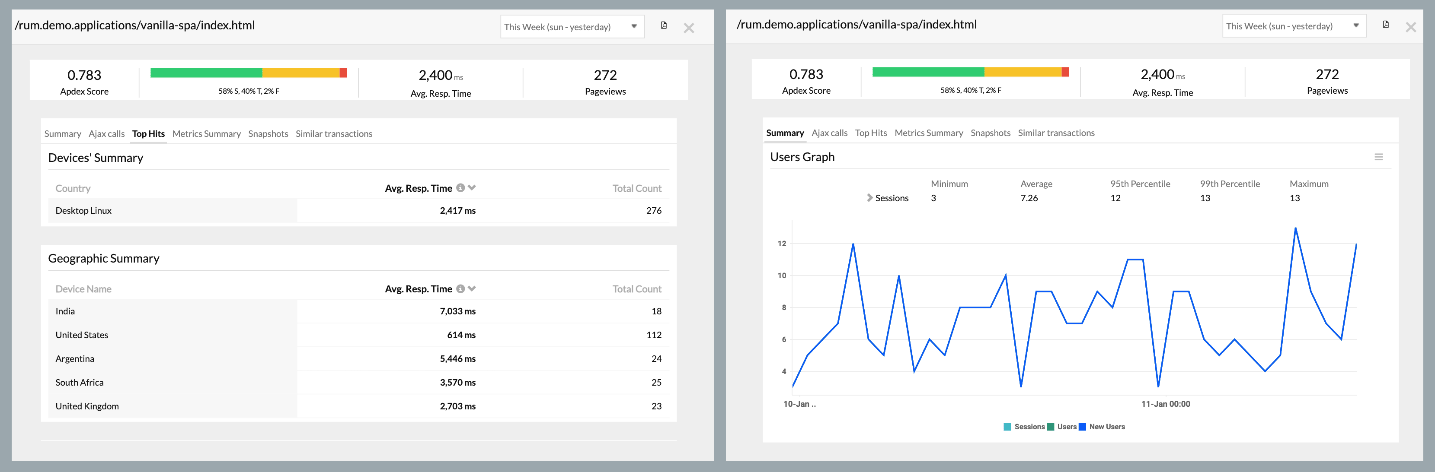Open Metrics Summary tab in right panel
The height and width of the screenshot is (472, 1435).
(x=928, y=133)
